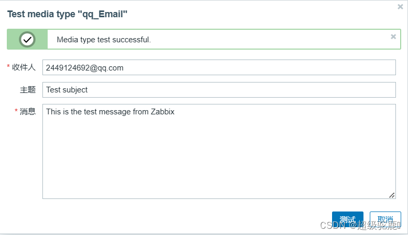Click the 主题 field label

pyautogui.click(x=28, y=90)
